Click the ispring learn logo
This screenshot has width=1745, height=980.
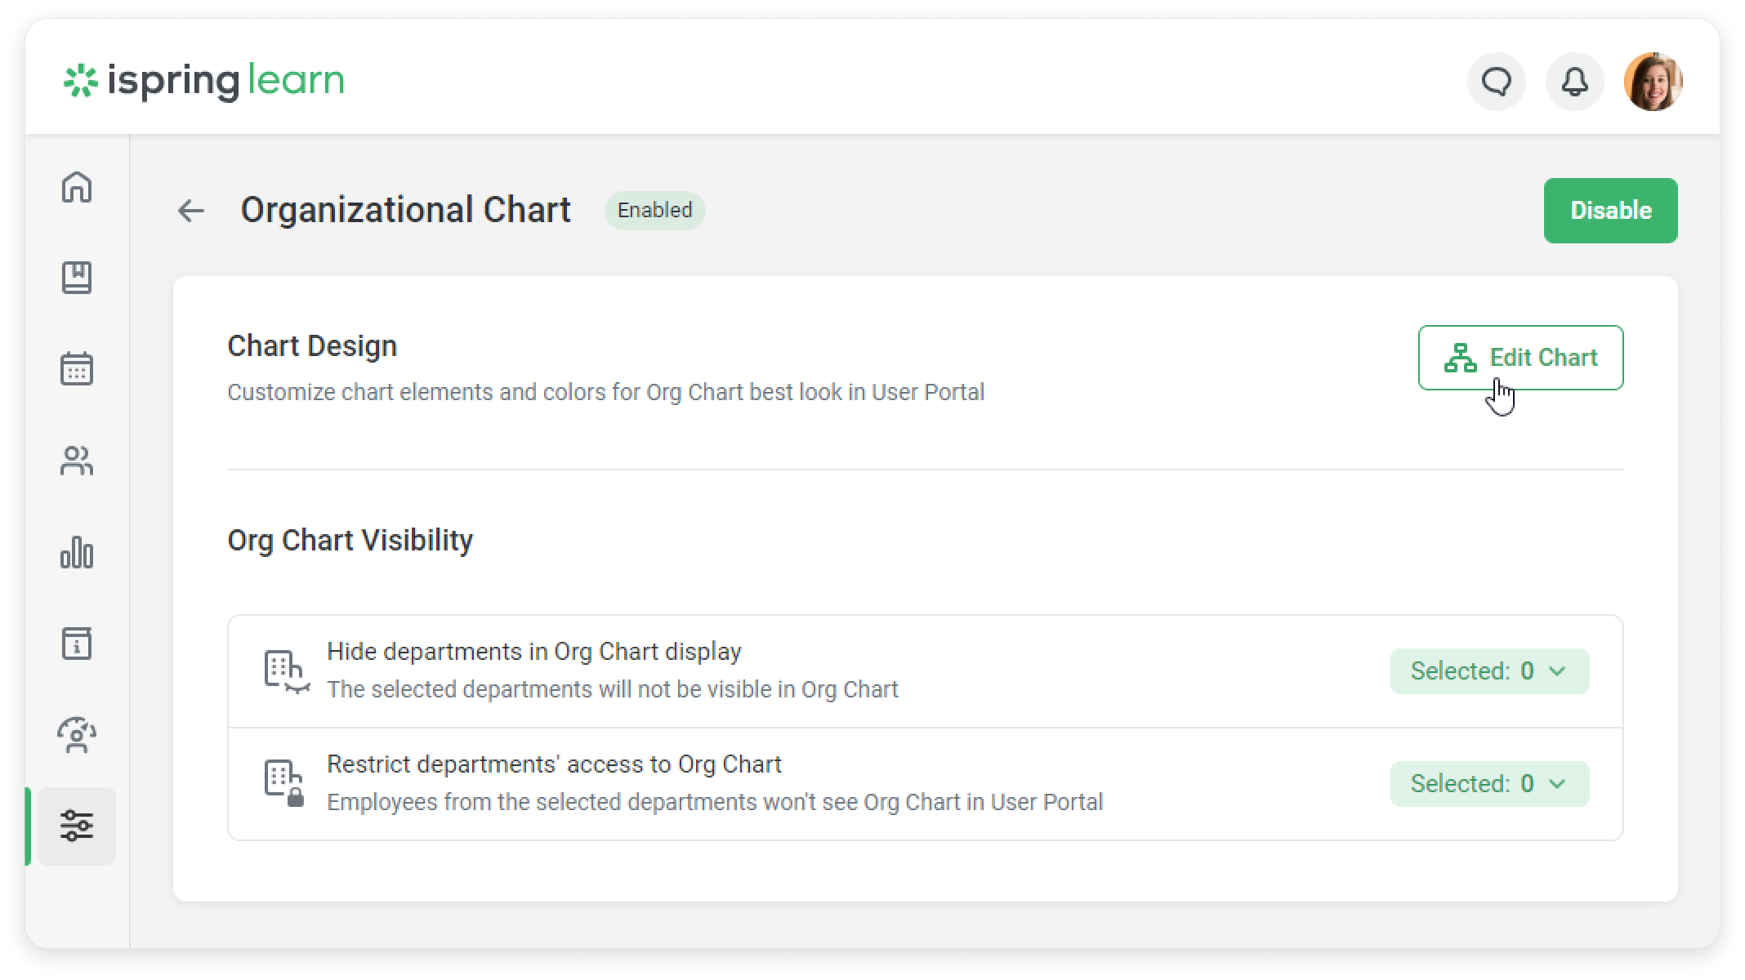(x=204, y=81)
